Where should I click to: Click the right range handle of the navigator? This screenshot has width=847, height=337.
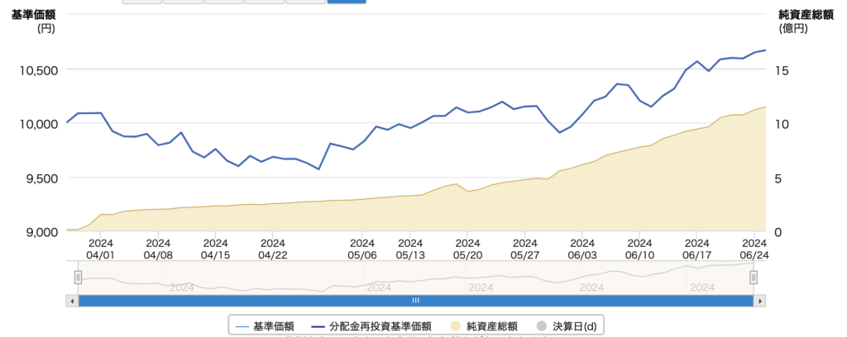click(x=754, y=278)
